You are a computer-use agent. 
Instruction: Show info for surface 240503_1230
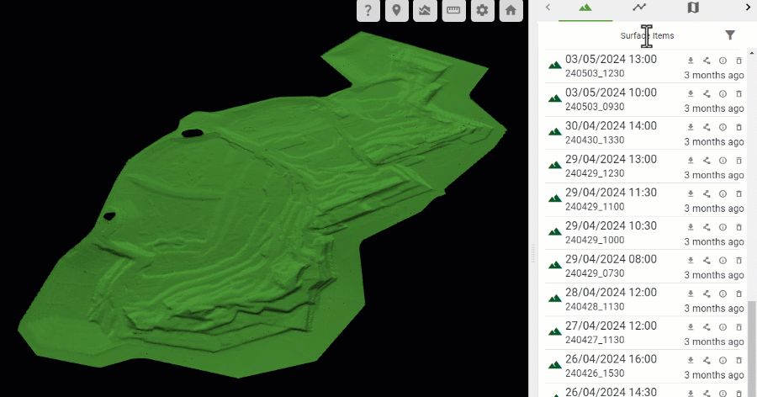click(x=723, y=61)
